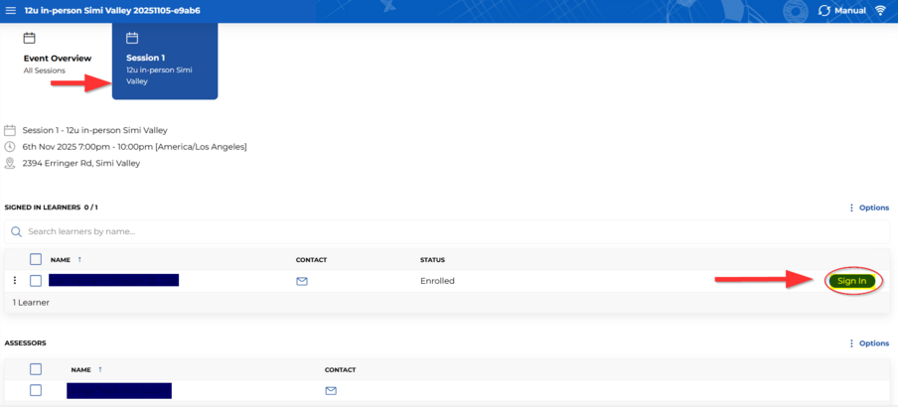Click the learner's contact envelope icon
Image resolution: width=898 pixels, height=407 pixels.
pos(302,281)
